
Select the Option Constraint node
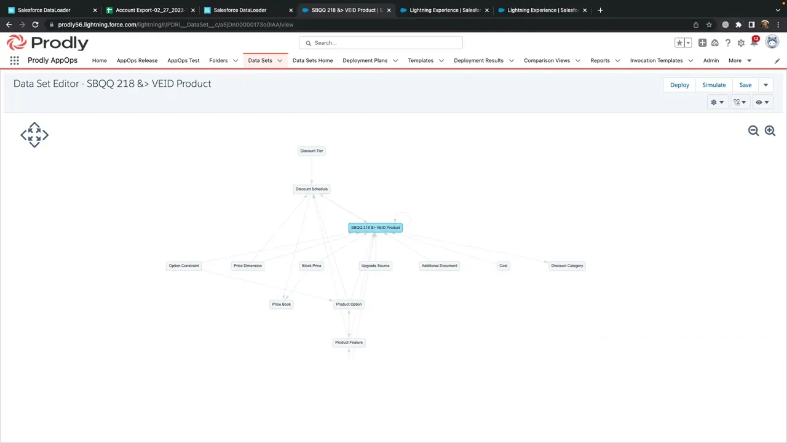coord(184,266)
